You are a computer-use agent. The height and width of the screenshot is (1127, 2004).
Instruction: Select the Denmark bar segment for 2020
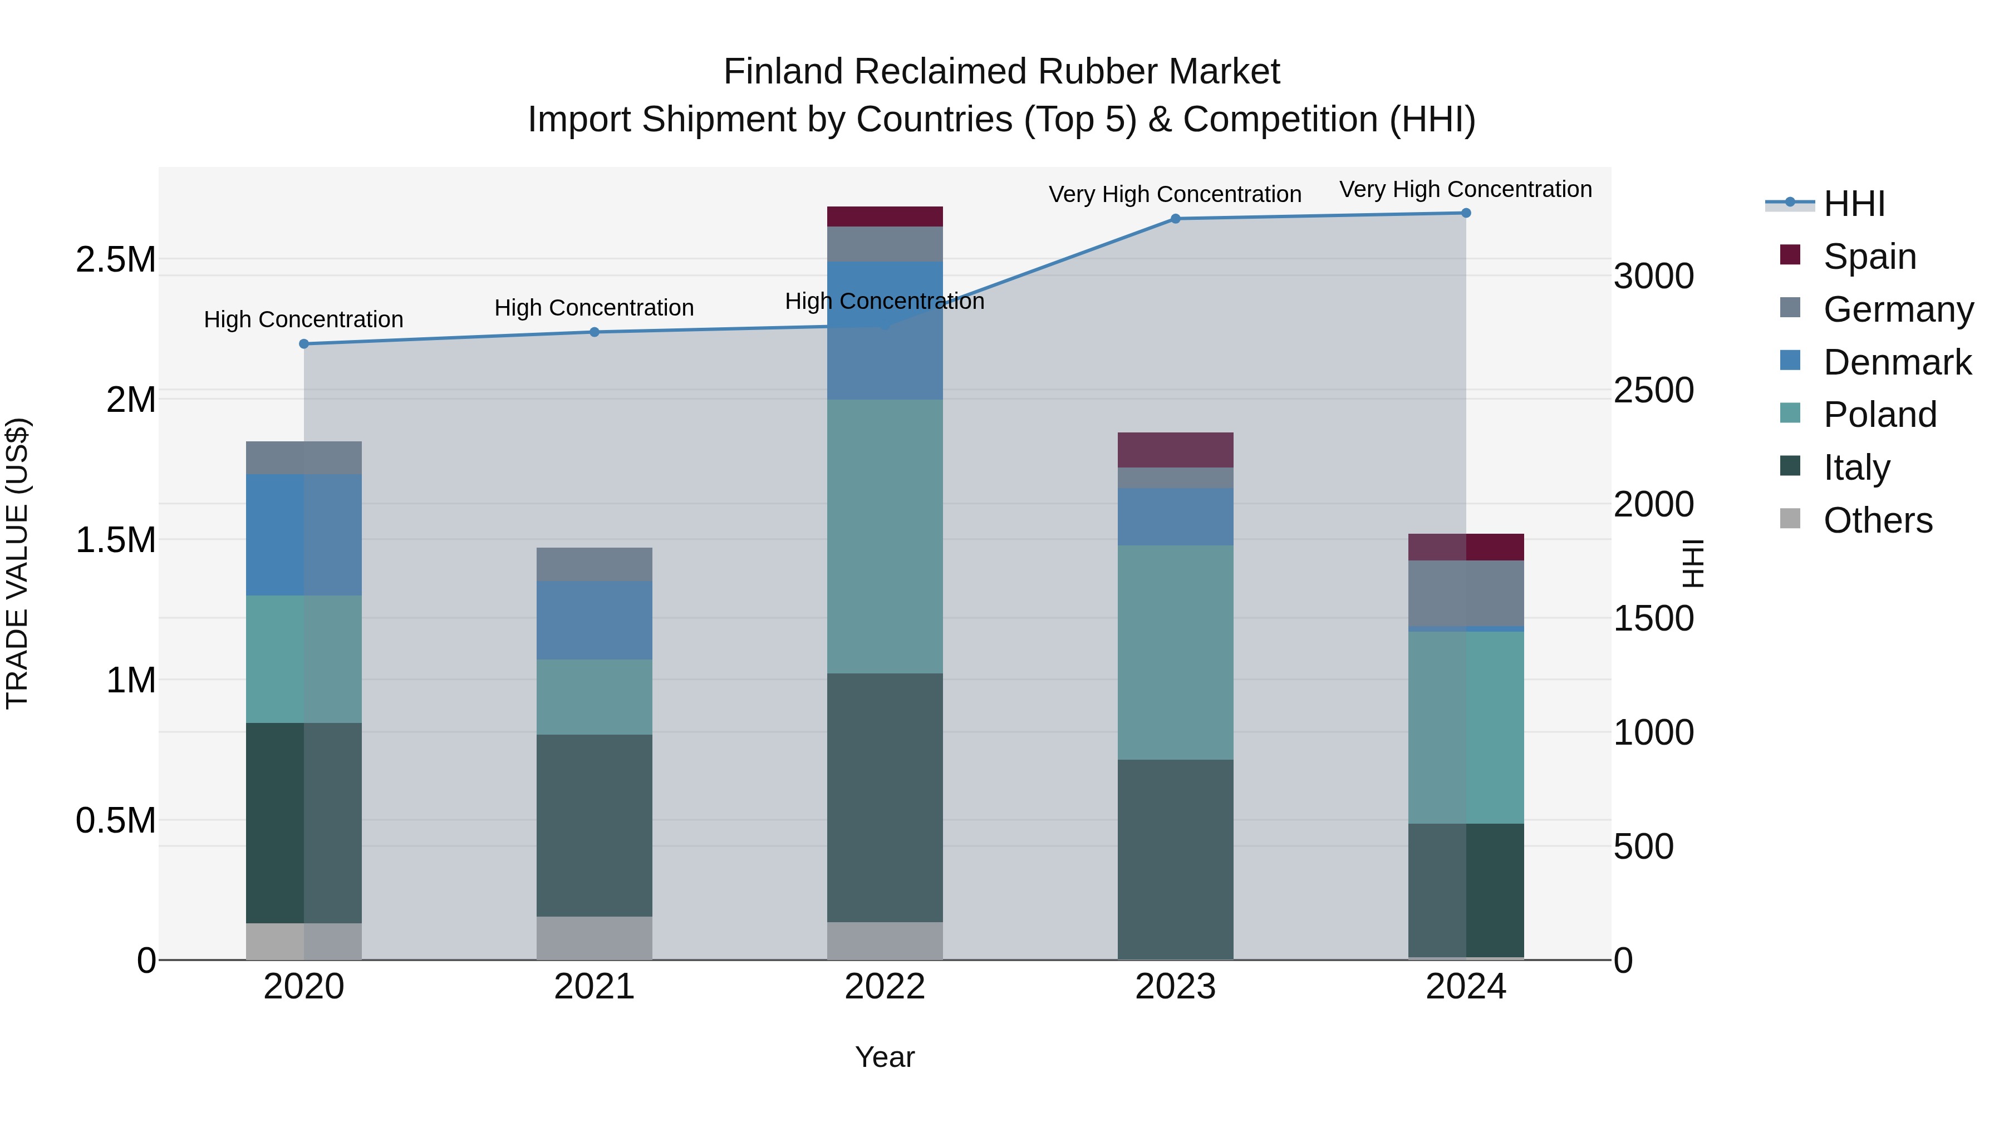304,535
